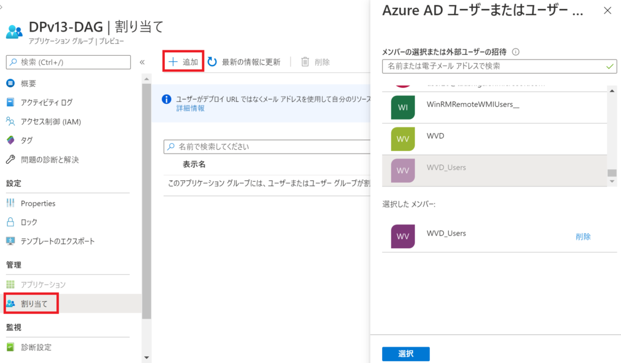Select the WVD group in member list
Viewport: 621px width, 363px height.
(495, 139)
